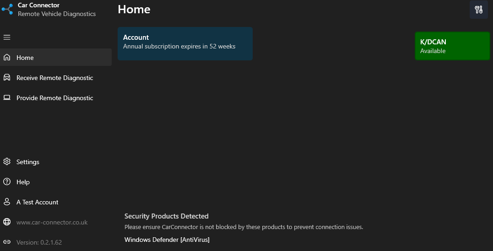Select the green K/DCAN Available tile
The image size is (493, 251).
[x=452, y=46]
